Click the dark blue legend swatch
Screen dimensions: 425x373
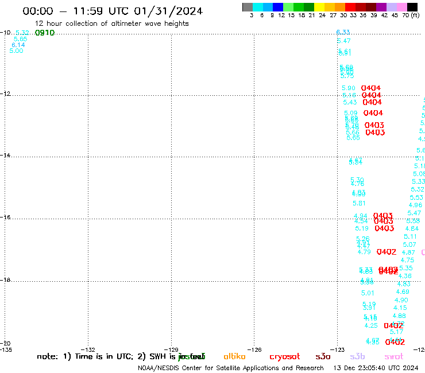coord(278,7)
